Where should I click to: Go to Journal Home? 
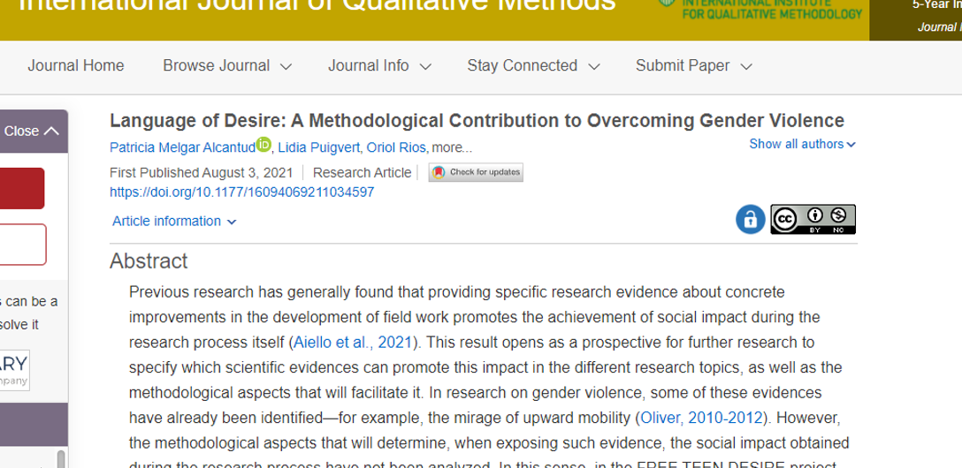point(75,65)
